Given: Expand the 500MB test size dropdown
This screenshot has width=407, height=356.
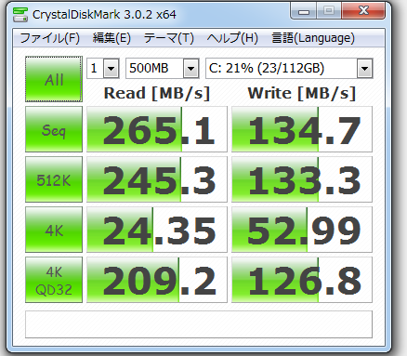Looking at the screenshot, I should point(190,68).
